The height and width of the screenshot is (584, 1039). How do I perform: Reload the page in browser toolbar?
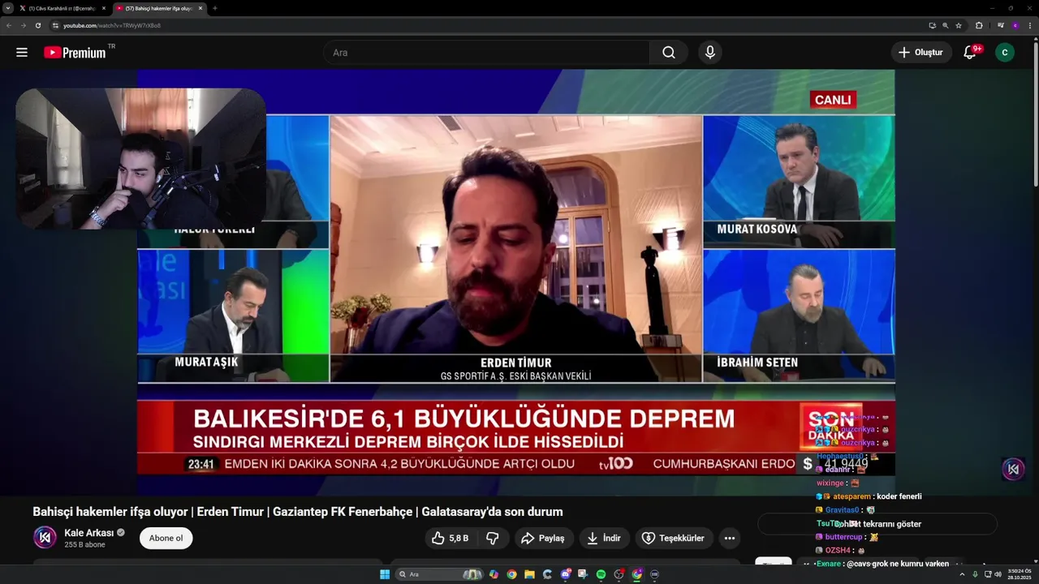coord(37,25)
